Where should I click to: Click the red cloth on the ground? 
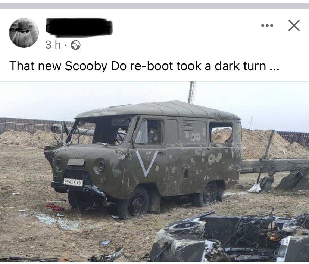click(54, 208)
